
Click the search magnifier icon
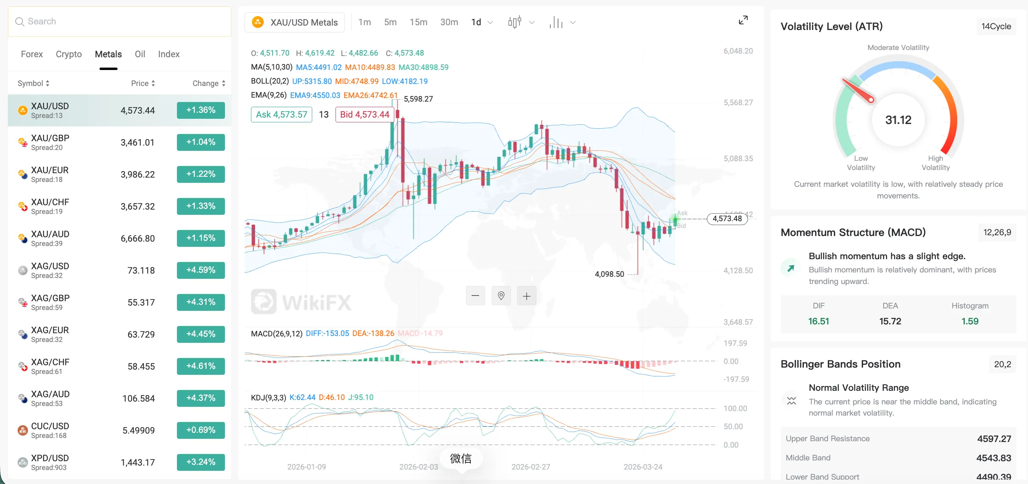click(20, 22)
